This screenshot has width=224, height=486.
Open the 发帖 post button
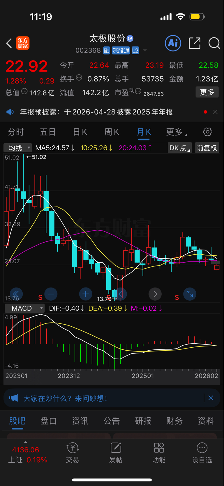click(x=116, y=453)
